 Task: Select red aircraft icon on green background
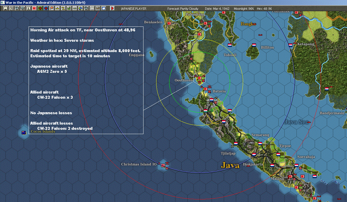[x=40, y=8]
